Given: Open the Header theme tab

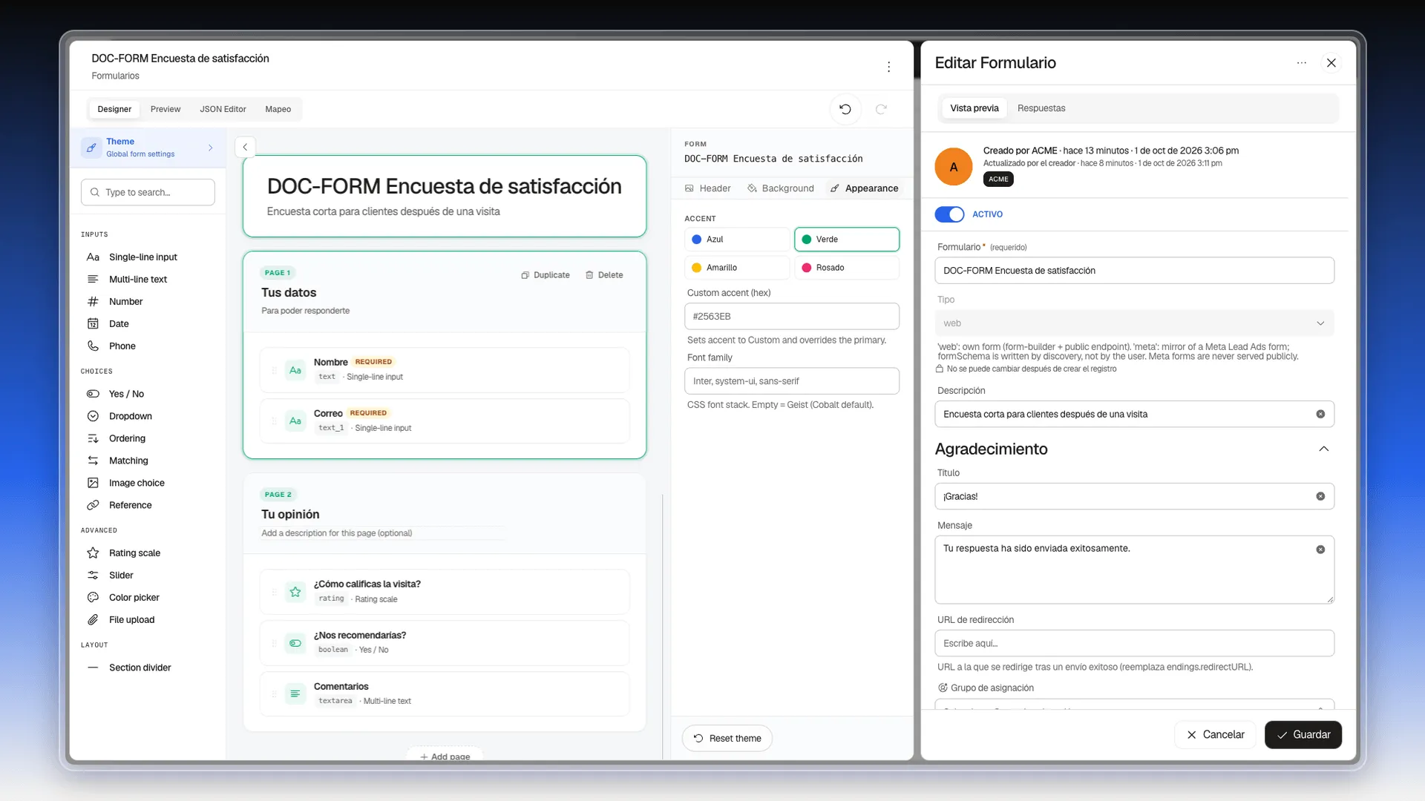Looking at the screenshot, I should [x=707, y=188].
